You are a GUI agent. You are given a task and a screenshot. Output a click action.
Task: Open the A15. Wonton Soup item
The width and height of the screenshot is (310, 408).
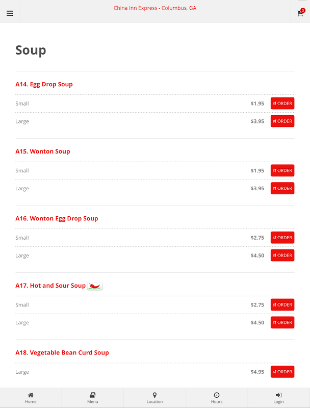[43, 151]
